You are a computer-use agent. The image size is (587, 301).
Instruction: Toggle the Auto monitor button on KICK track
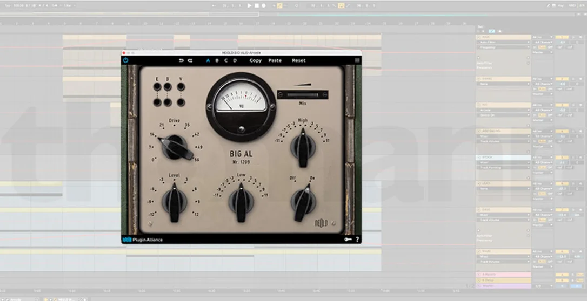(542, 47)
